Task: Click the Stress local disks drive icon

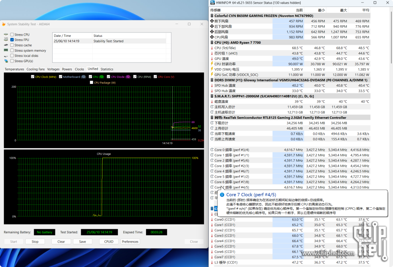Action: point(6,56)
